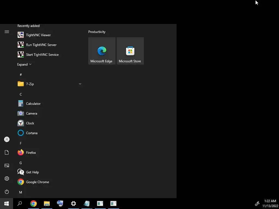This screenshot has height=209, width=279.
Task: Start Cortana from the app list
Action: click(x=50, y=133)
